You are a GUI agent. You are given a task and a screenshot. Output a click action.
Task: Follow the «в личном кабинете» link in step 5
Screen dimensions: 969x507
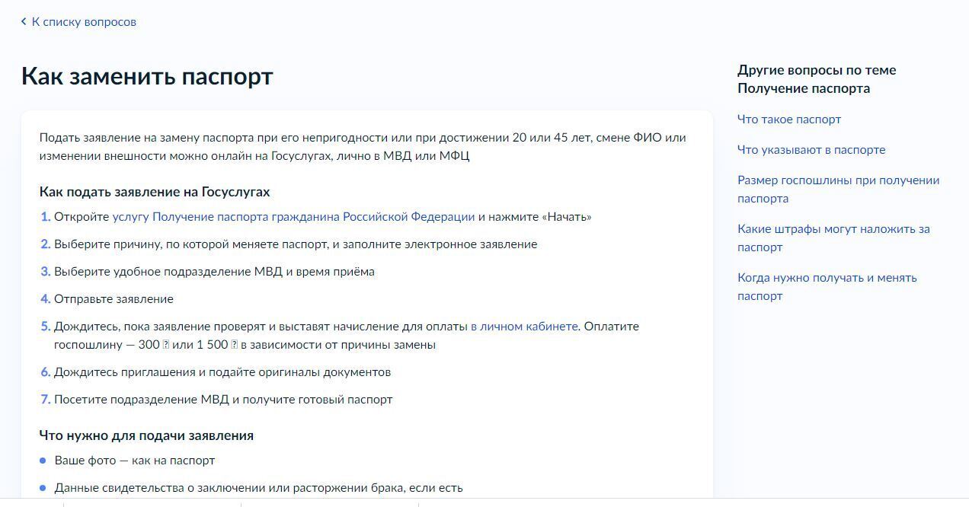pos(523,326)
